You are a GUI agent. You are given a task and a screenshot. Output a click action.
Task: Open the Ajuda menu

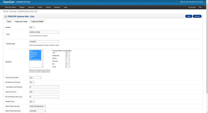65,7
